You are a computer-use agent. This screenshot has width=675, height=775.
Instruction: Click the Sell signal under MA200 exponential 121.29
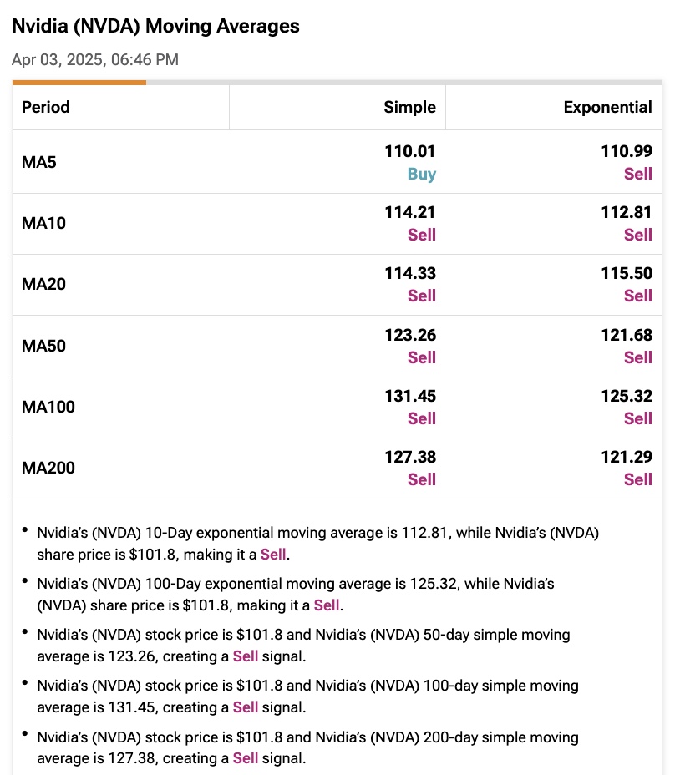tap(637, 479)
